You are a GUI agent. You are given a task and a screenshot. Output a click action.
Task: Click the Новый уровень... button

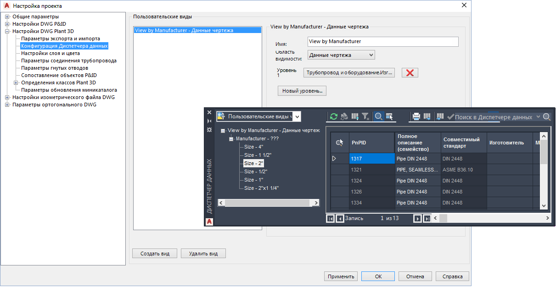pyautogui.click(x=302, y=91)
